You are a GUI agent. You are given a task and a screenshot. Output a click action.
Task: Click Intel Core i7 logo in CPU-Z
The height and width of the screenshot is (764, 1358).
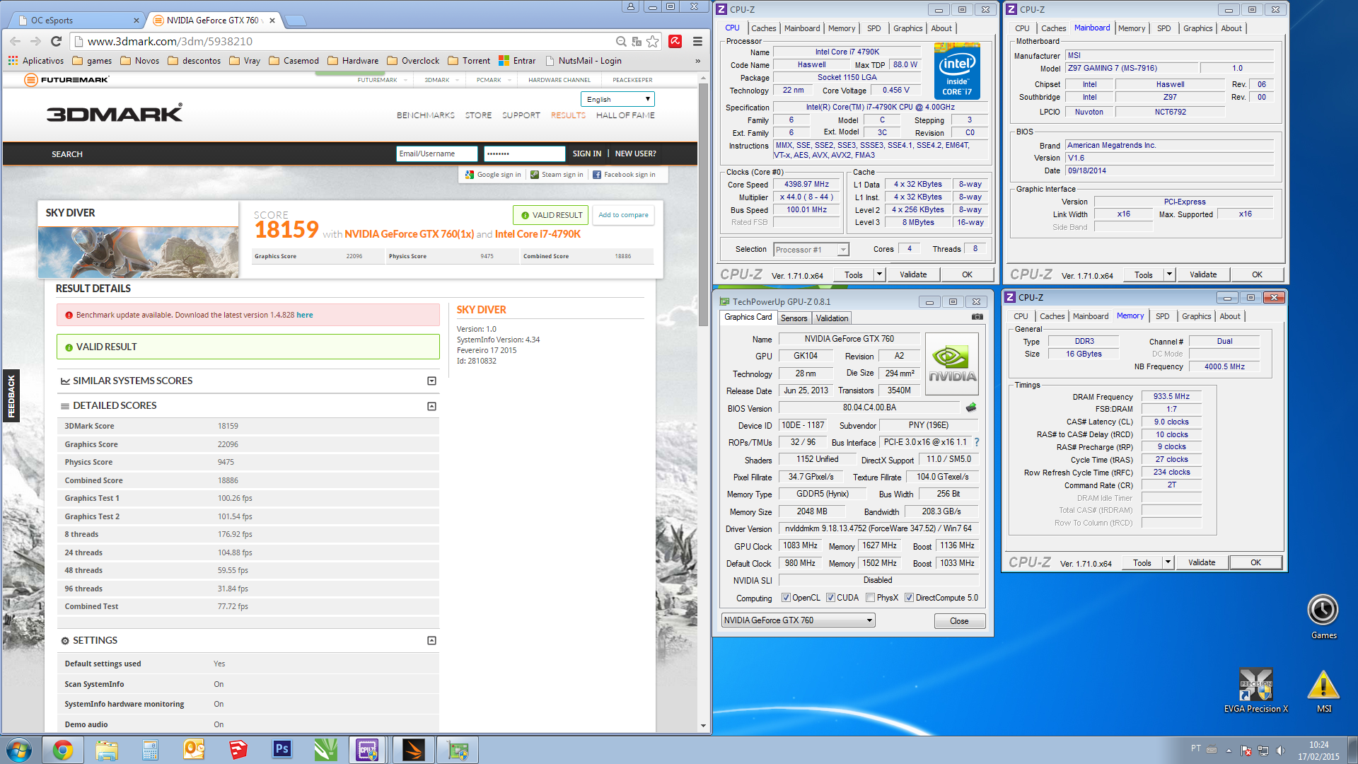pyautogui.click(x=956, y=71)
